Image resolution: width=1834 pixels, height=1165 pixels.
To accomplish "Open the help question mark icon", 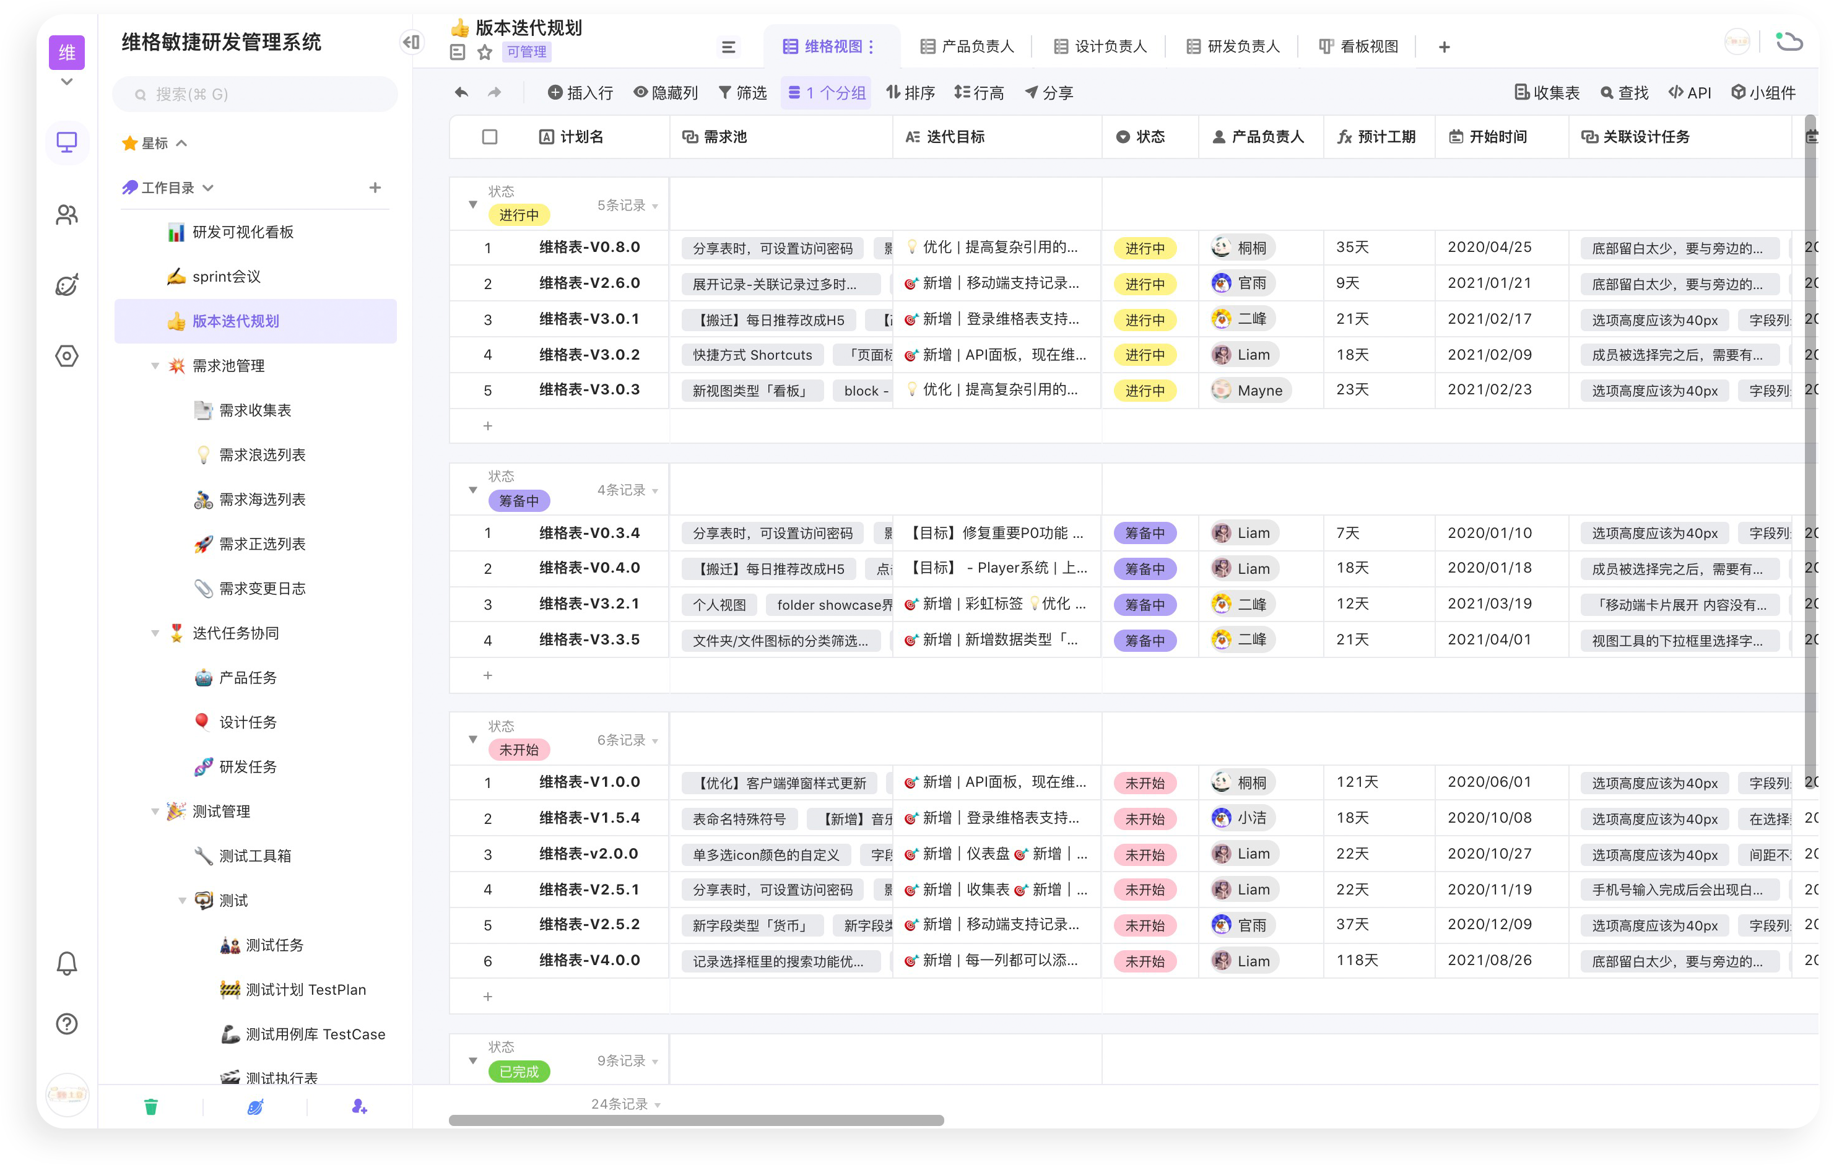I will tap(66, 1023).
